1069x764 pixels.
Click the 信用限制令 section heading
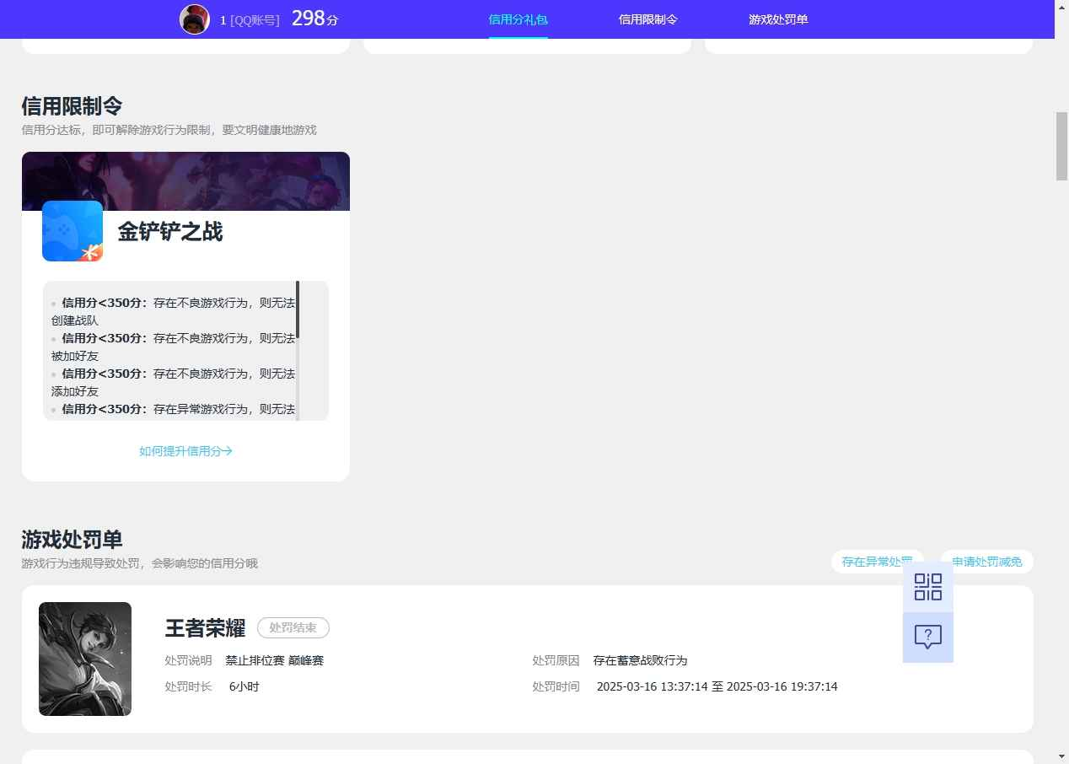pyautogui.click(x=72, y=106)
